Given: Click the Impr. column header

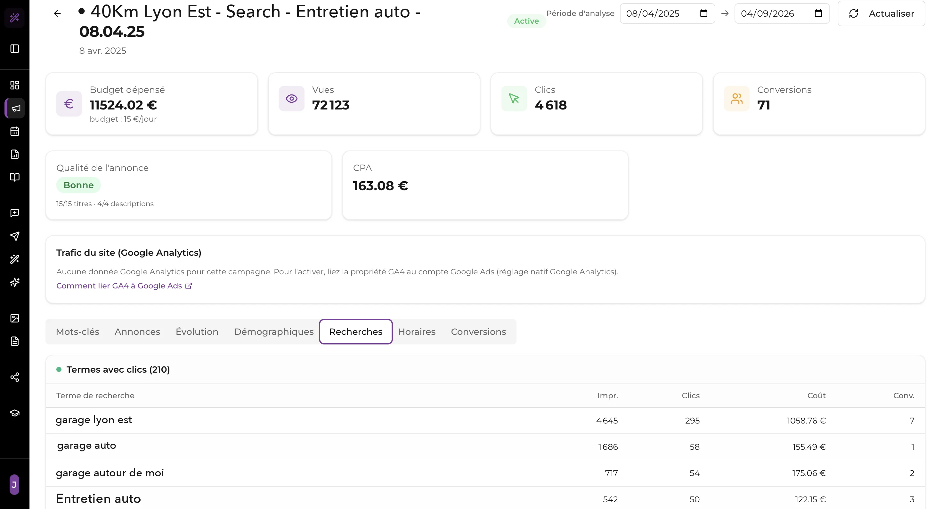Looking at the screenshot, I should coord(608,395).
